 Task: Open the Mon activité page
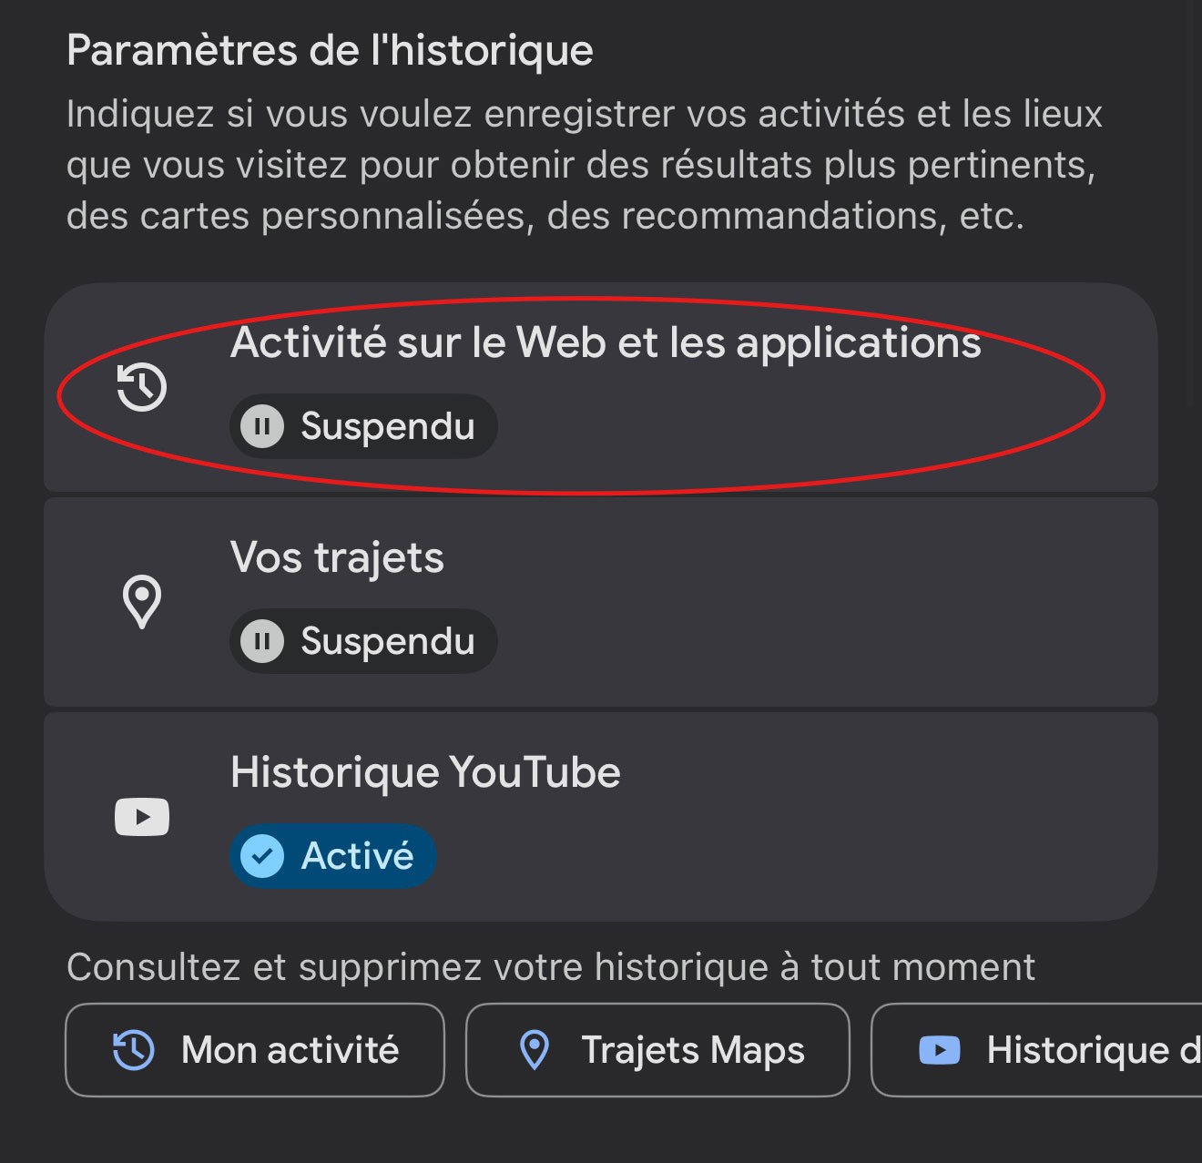(x=255, y=1050)
